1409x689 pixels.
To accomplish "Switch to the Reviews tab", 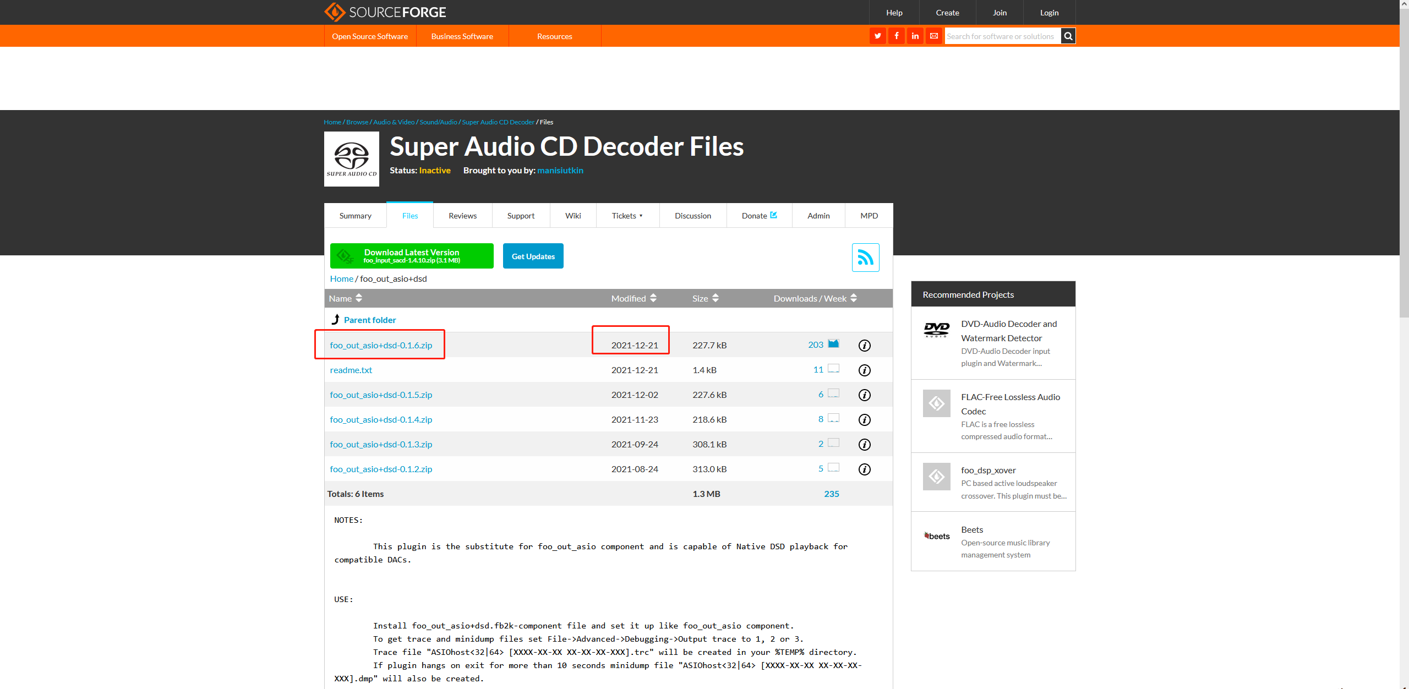I will [463, 216].
